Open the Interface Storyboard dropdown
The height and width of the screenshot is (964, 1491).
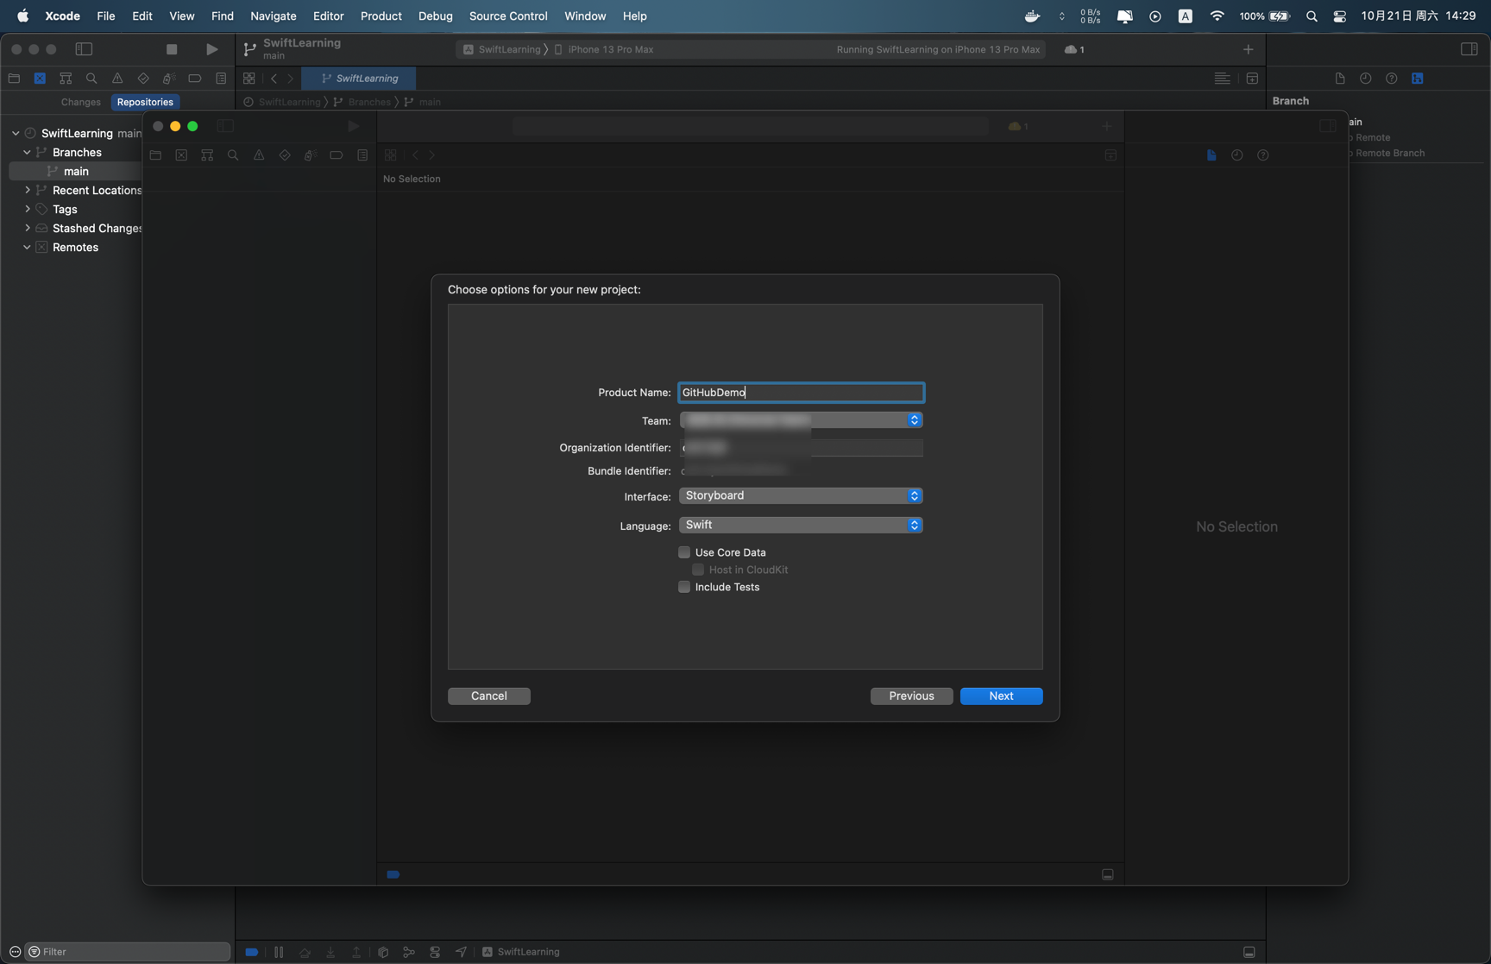tap(800, 495)
